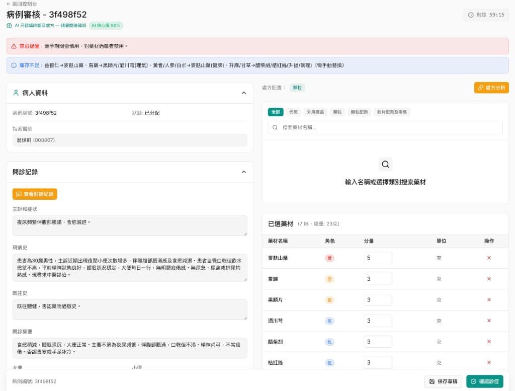This screenshot has height=391, width=515.
Task: Open 處方分析 prescription analysis
Action: point(491,88)
